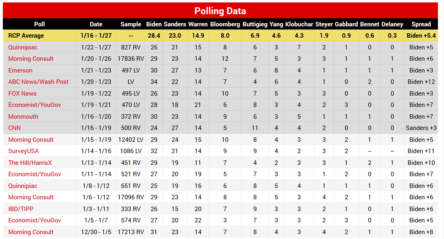Select the Spread column header

point(421,24)
